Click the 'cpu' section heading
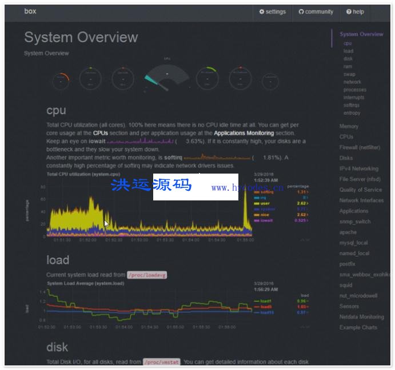 coord(56,111)
